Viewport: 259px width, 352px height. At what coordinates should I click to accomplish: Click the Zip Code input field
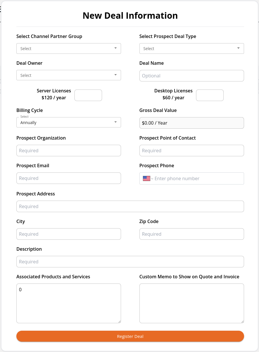(x=192, y=234)
